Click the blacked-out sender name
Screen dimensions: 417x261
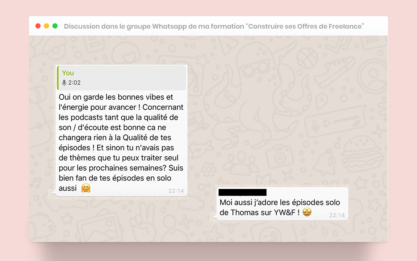tap(242, 192)
